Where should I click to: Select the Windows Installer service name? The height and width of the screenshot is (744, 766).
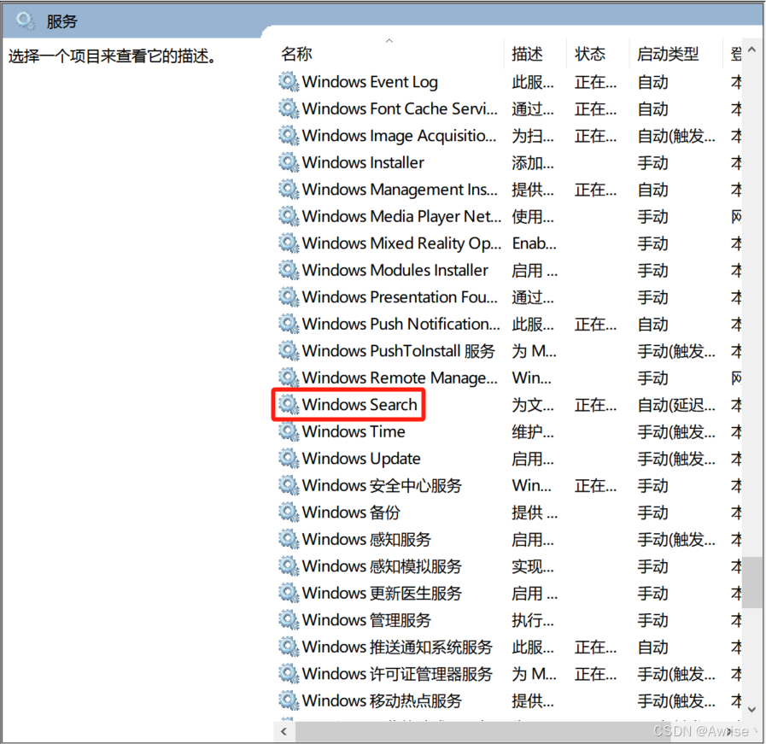363,162
